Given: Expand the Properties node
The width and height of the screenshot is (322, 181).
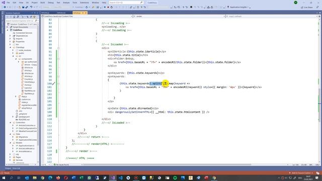Looking at the screenshot, I should [10, 41].
